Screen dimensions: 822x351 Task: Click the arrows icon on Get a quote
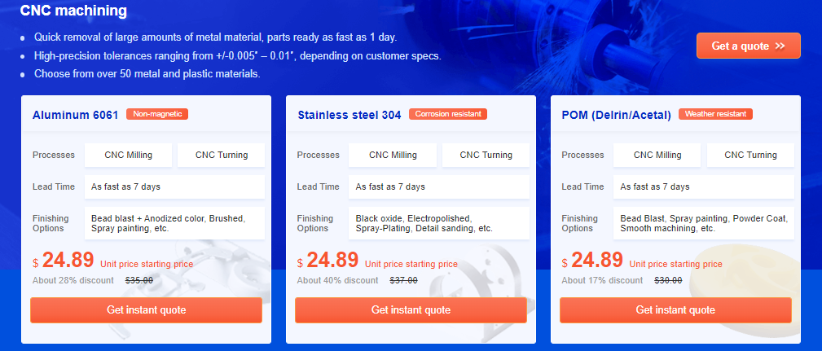click(780, 46)
